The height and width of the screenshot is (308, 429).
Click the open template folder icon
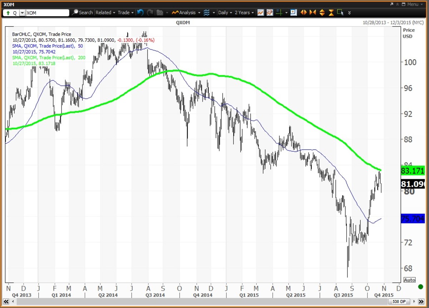pos(160,13)
